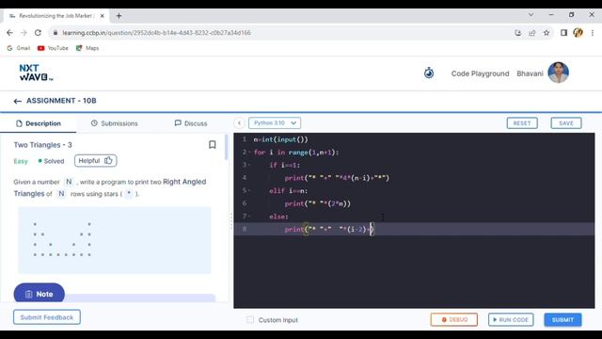Image resolution: width=602 pixels, height=339 pixels.
Task: Open the Chrome three-dot menu
Action: coord(593,33)
